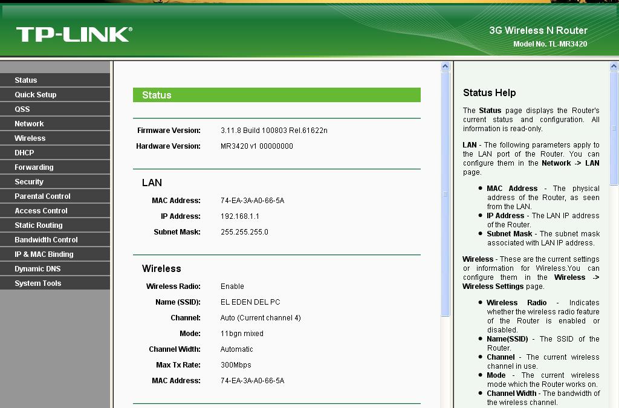Image resolution: width=619 pixels, height=408 pixels.
Task: Click the 3G Wireless N Router title
Action: 538,30
